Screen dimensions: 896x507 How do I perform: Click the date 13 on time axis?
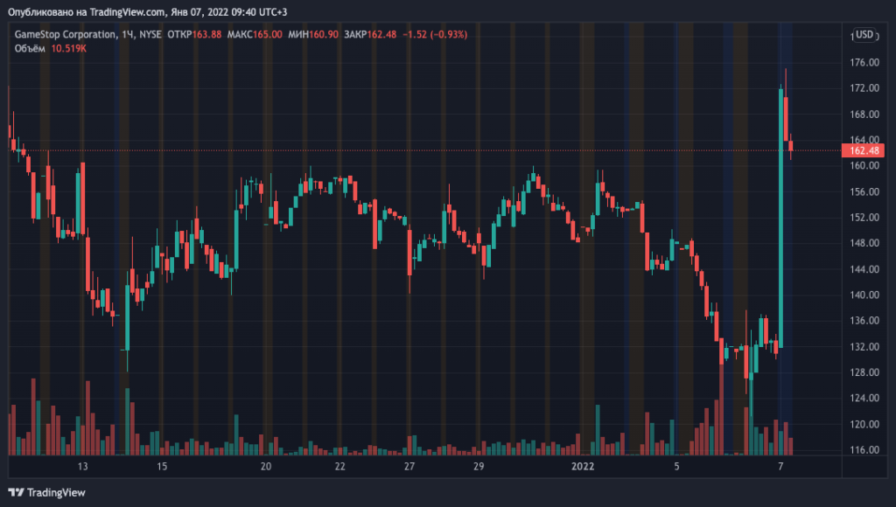83,468
